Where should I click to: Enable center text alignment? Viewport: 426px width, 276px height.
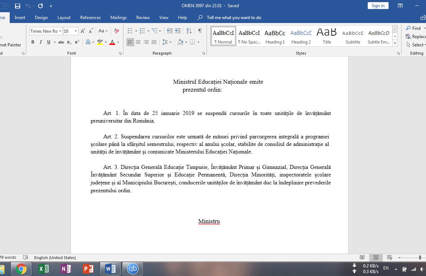pyautogui.click(x=138, y=42)
